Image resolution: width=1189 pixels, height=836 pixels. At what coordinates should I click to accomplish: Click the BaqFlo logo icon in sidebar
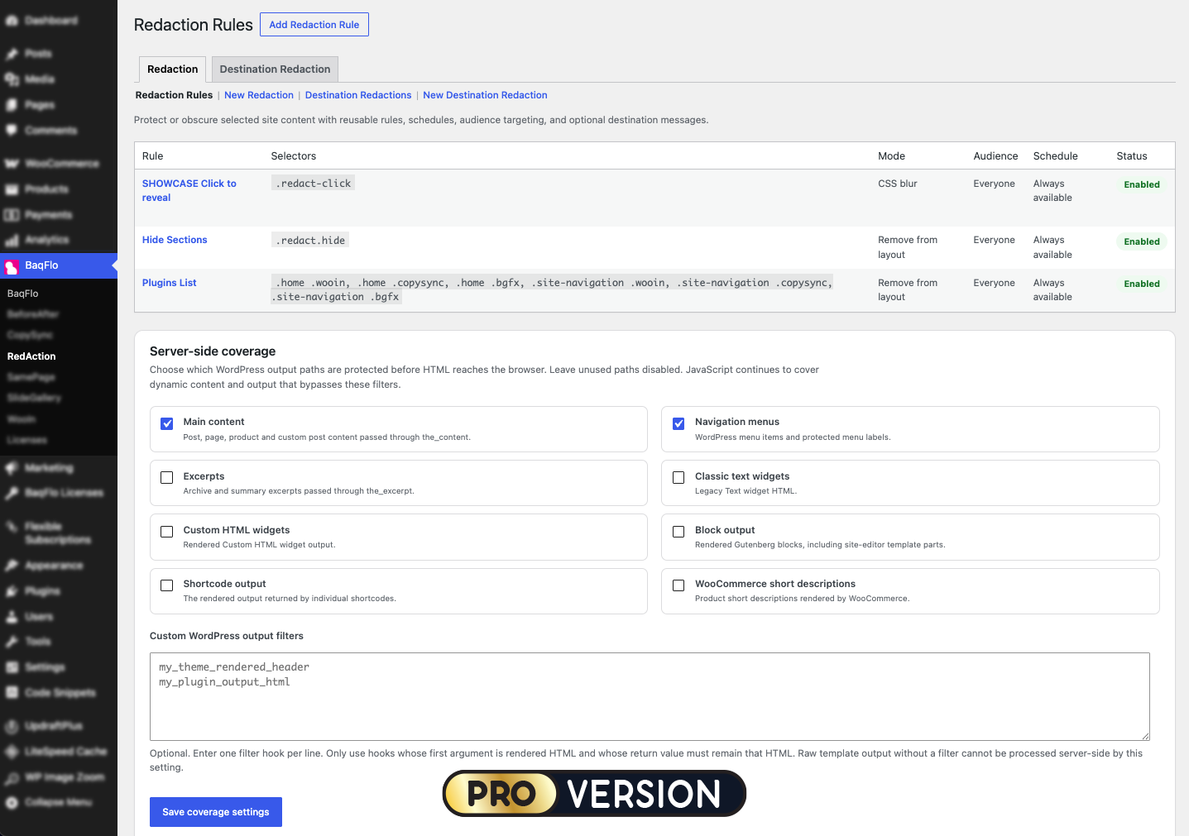pyautogui.click(x=12, y=266)
